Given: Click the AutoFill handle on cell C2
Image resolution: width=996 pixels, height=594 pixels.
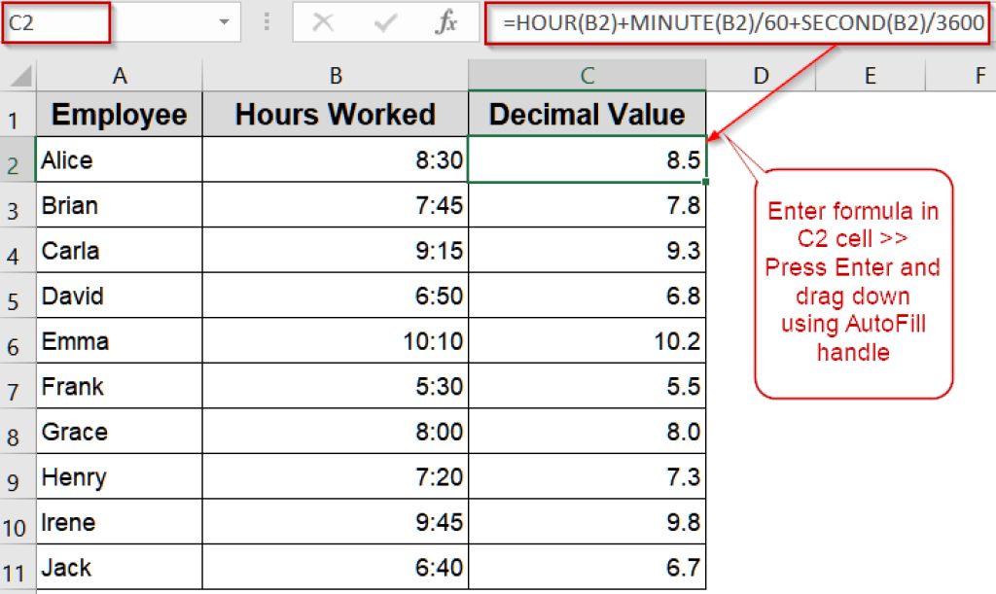Looking at the screenshot, I should tap(707, 181).
